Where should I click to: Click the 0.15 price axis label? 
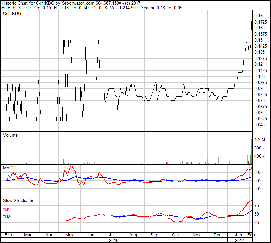pos(258,40)
